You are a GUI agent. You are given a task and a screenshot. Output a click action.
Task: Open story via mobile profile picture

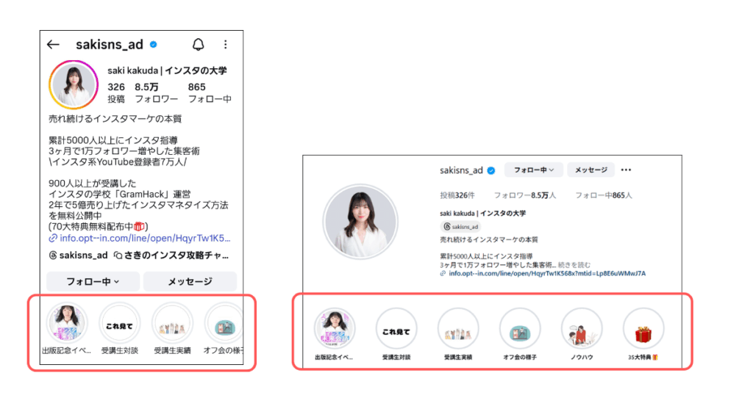[x=74, y=85]
